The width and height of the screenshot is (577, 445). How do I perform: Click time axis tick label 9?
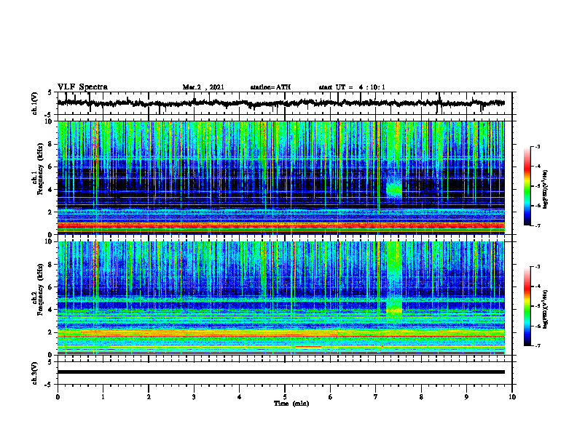(x=466, y=397)
